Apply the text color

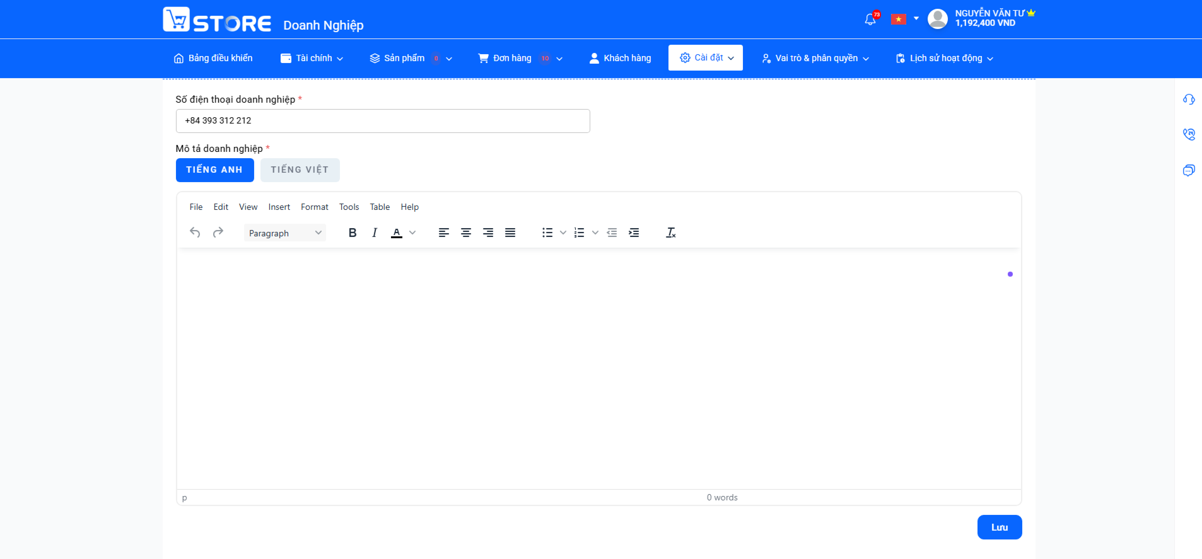click(397, 233)
